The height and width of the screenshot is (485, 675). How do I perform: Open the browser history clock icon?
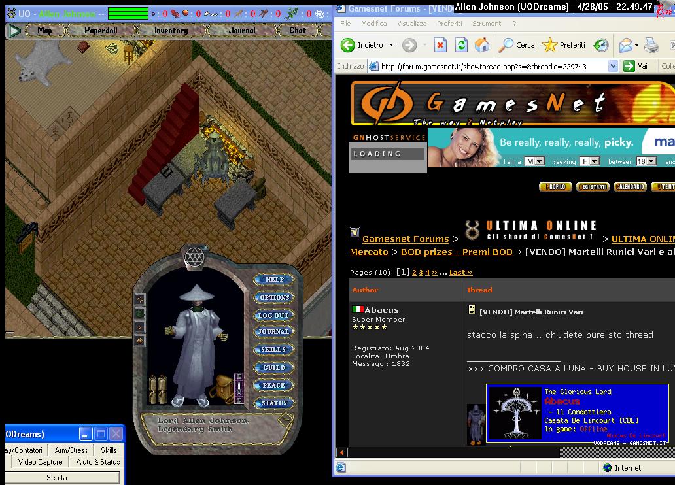[x=600, y=44]
